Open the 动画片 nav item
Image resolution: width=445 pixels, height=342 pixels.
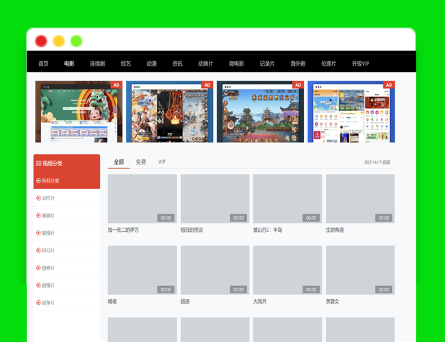click(206, 64)
